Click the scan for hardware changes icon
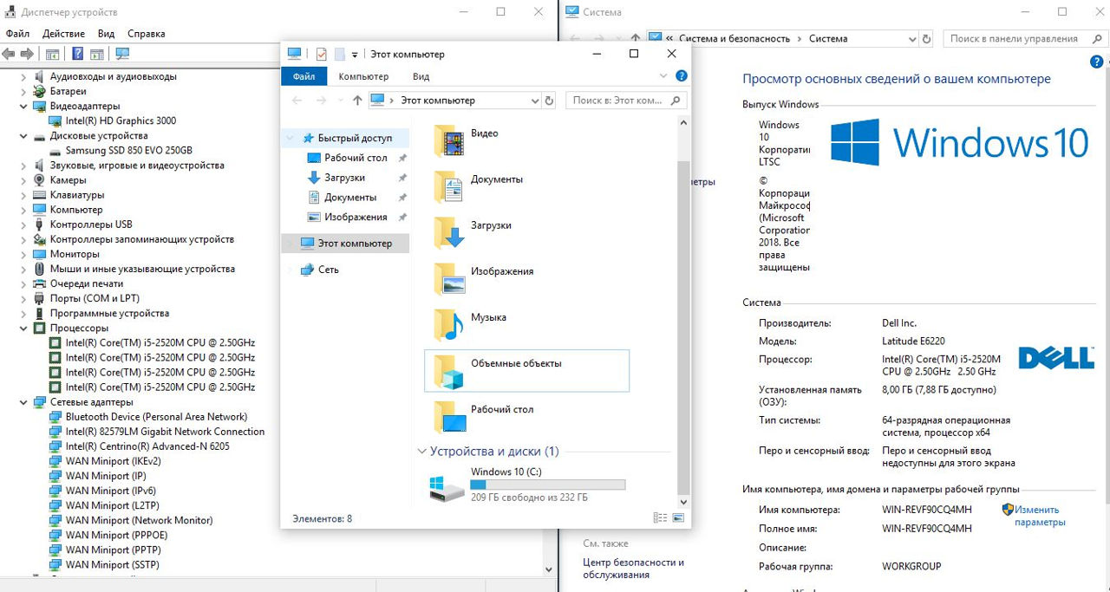This screenshot has width=1110, height=592. pyautogui.click(x=122, y=54)
